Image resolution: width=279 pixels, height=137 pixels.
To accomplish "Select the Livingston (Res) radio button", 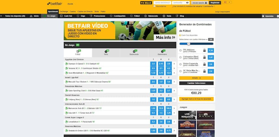I will 180,58.
